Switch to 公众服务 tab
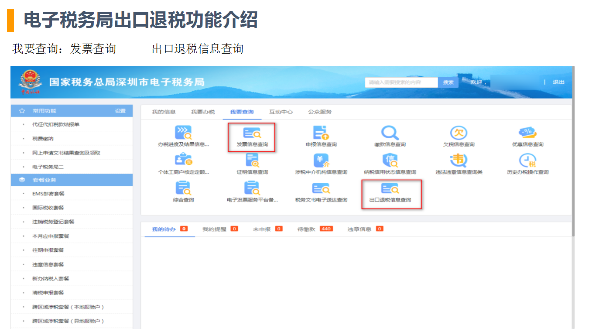The width and height of the screenshot is (589, 332). pos(320,112)
